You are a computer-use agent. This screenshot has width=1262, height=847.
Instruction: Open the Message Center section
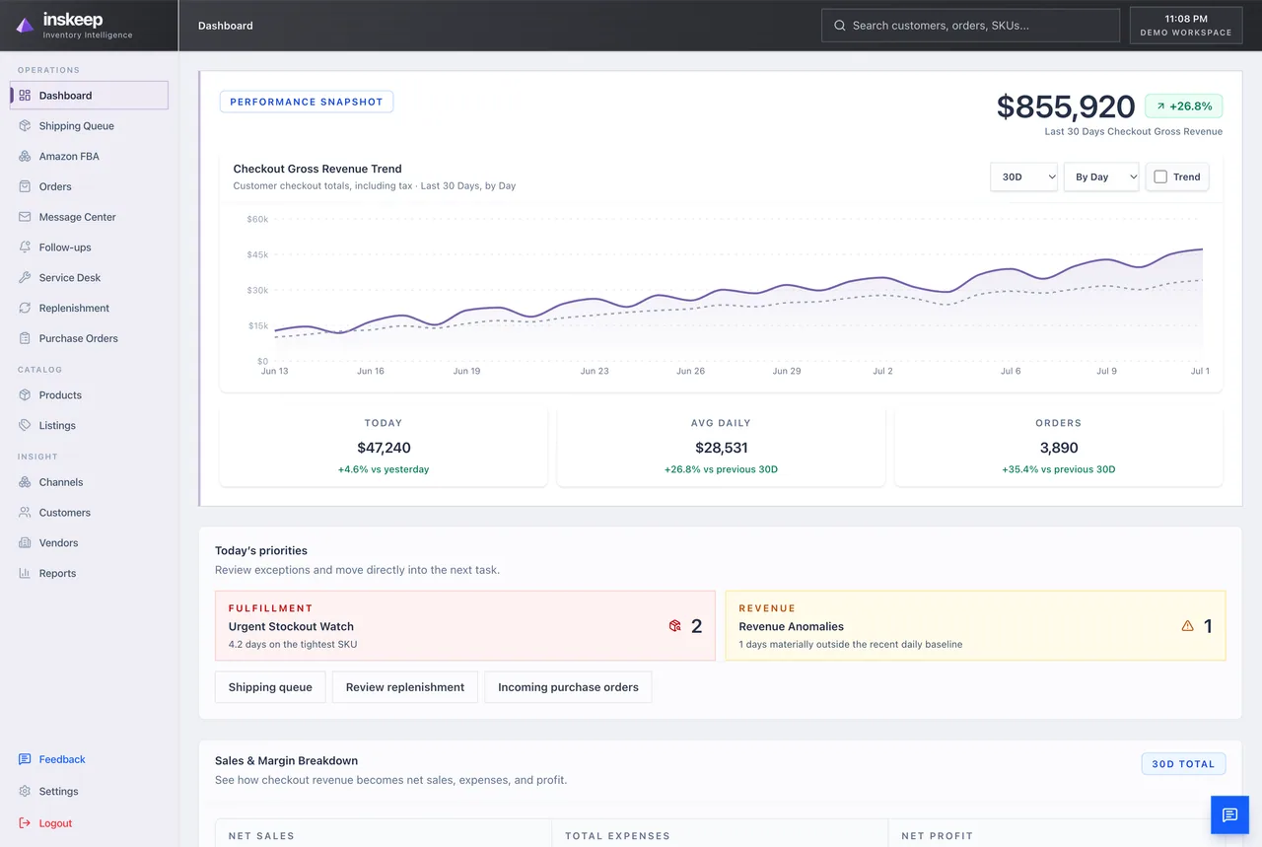click(89, 217)
